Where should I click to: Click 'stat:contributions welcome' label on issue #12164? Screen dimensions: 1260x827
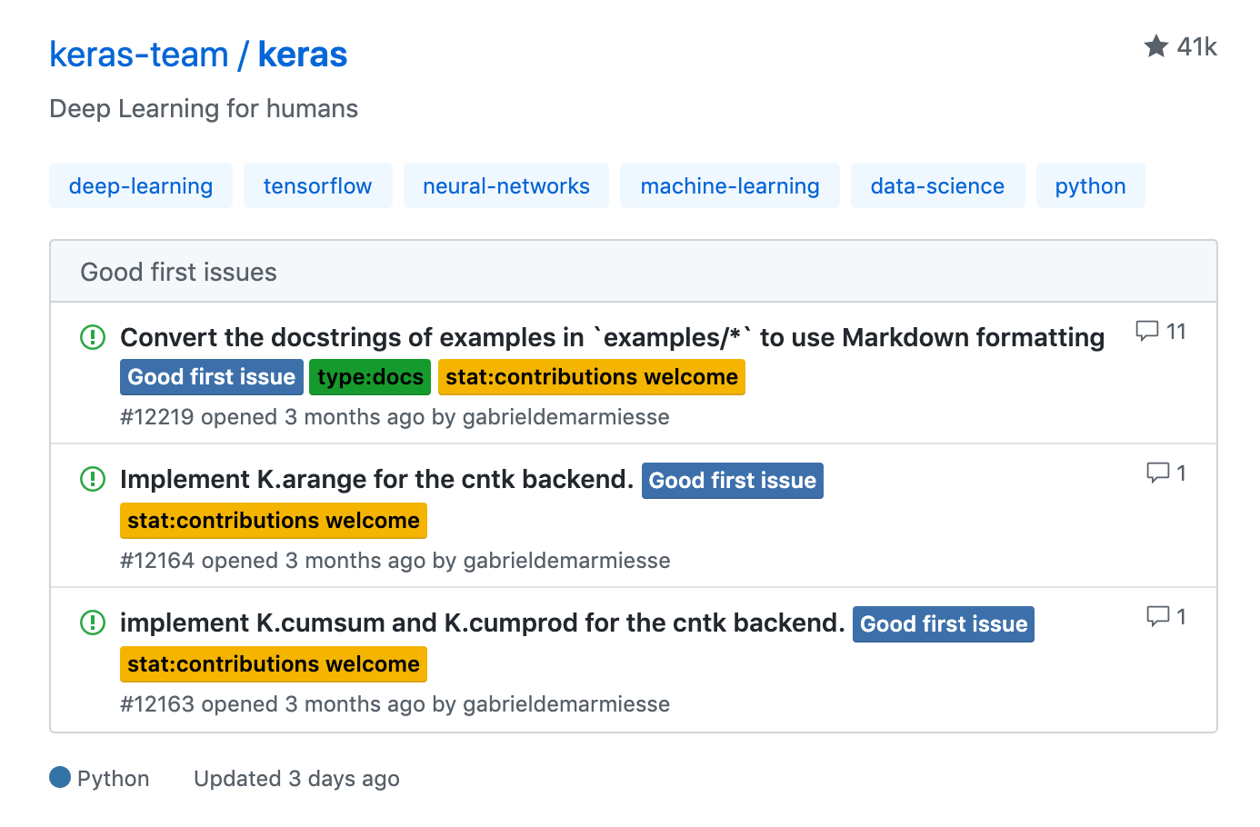[274, 521]
